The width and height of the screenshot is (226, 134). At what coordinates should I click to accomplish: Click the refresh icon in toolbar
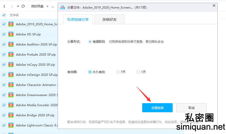(x=23, y=6)
